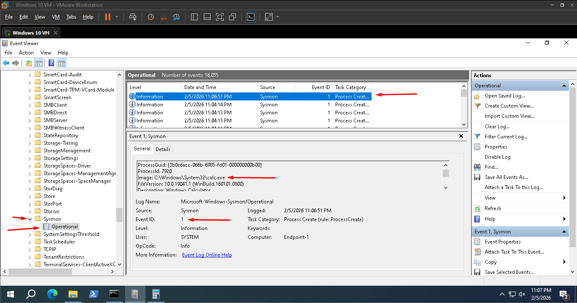Collapse the Operational section in Actions pane
This screenshot has height=303, width=577.
tap(564, 85)
